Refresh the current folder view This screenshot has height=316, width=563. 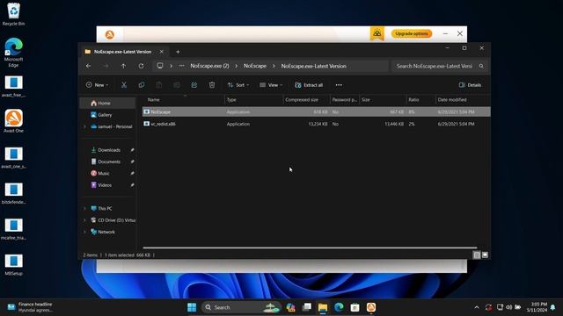point(141,66)
